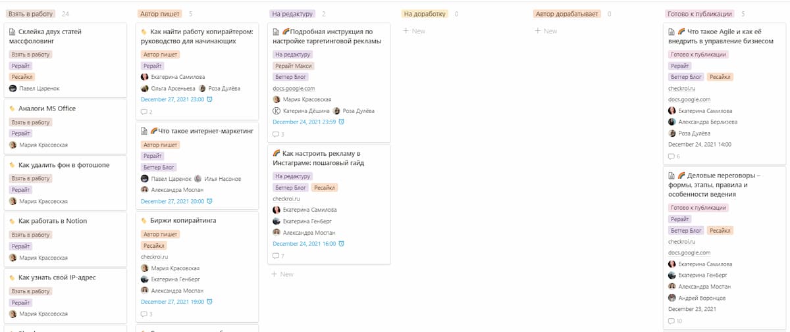Click the Рерайт Макси tag
The width and height of the screenshot is (790, 332).
(x=294, y=66)
